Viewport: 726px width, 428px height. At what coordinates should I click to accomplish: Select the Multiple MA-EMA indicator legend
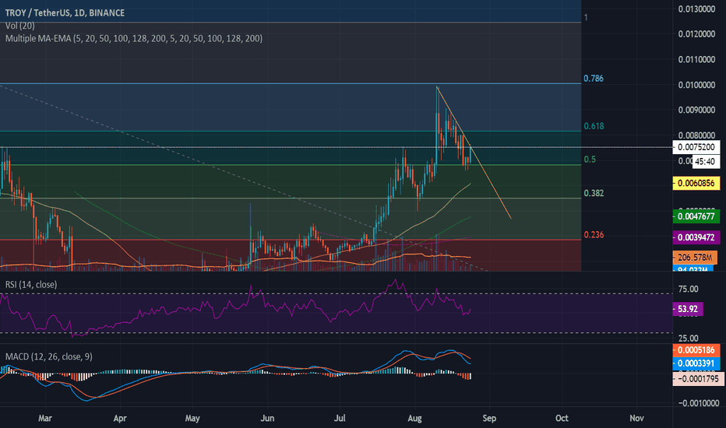[134, 38]
